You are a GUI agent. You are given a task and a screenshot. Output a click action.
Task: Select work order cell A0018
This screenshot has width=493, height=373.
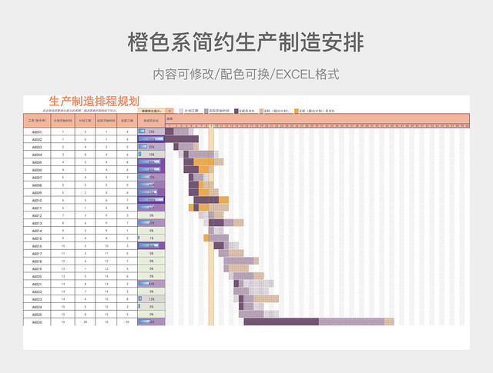[x=37, y=261]
